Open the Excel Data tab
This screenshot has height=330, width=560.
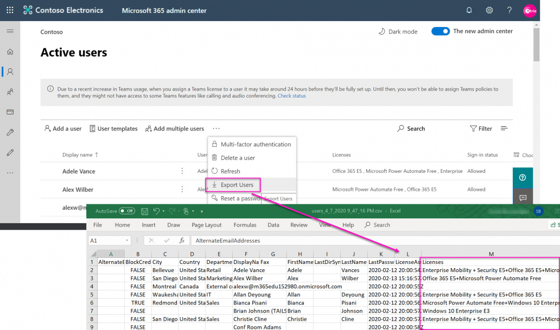pos(273,225)
